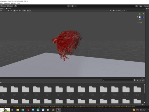Open Photoshop from the taskbar

(43, 110)
